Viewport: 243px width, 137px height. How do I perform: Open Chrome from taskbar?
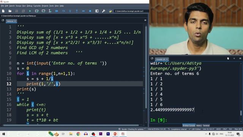click(x=78, y=134)
